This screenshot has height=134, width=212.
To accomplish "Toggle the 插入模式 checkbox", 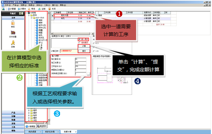I will click(79, 39).
